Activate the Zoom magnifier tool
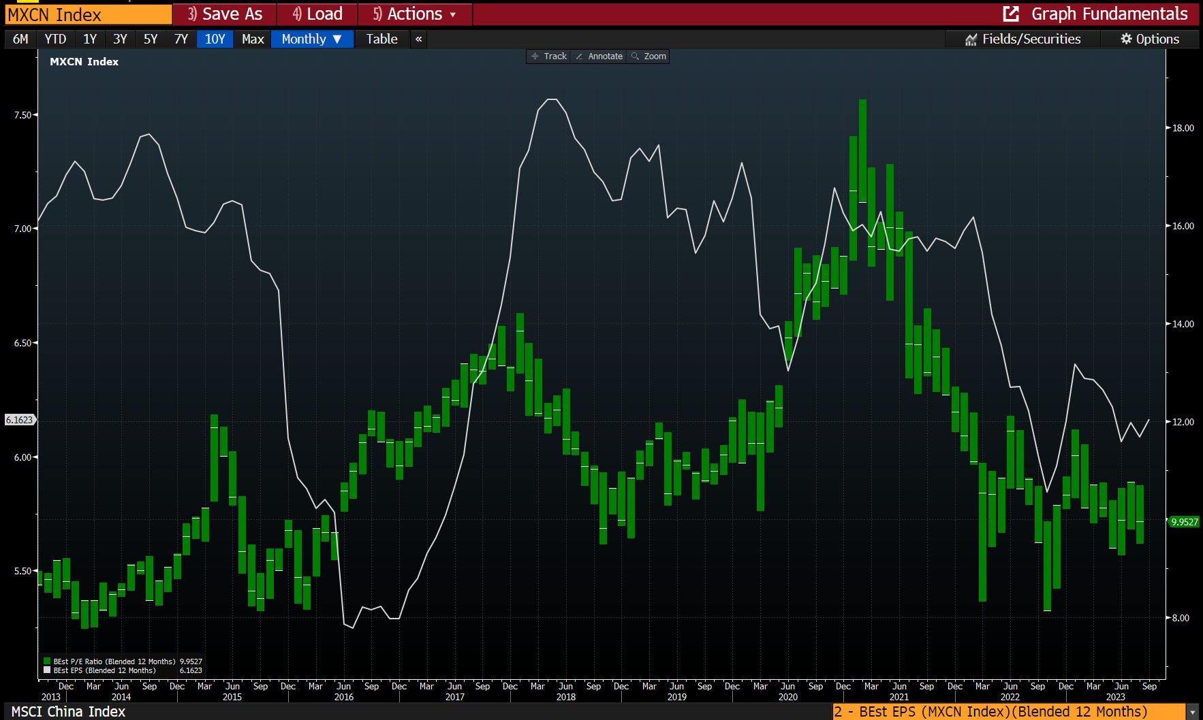Viewport: 1203px width, 720px height. coord(649,56)
